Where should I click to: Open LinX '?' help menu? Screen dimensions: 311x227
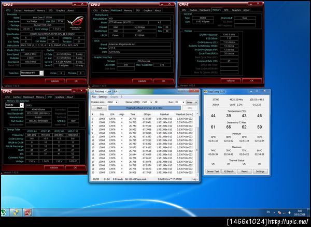(122, 97)
